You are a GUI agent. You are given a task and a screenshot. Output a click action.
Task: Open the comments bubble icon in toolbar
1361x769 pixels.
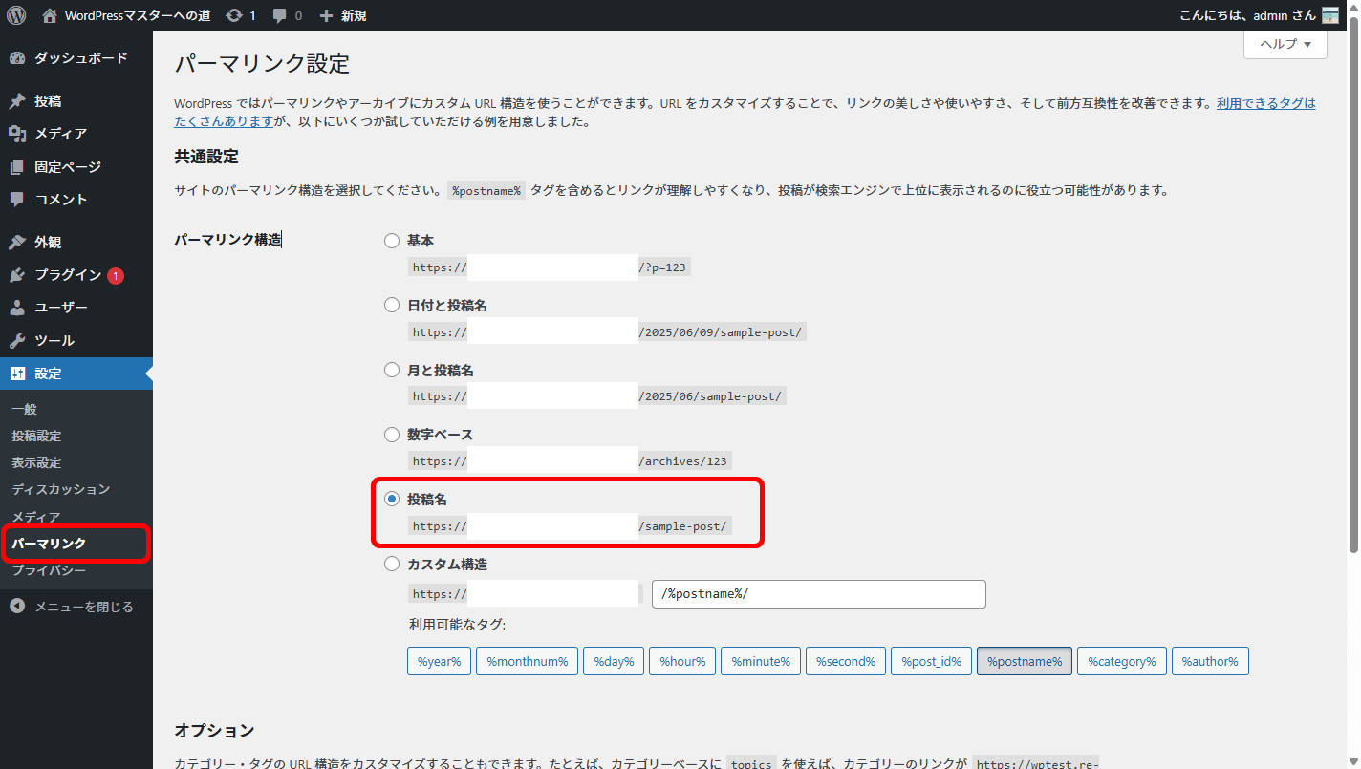280,15
